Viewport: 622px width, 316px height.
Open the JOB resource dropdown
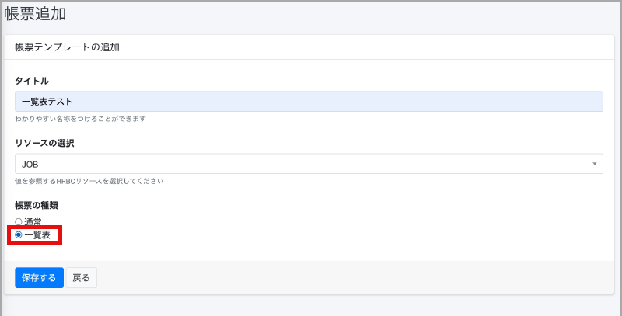tap(309, 164)
